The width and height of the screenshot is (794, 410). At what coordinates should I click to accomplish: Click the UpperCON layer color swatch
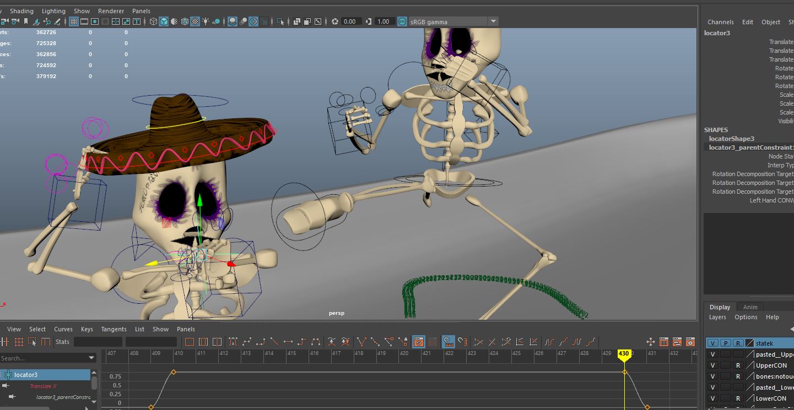[x=749, y=365]
